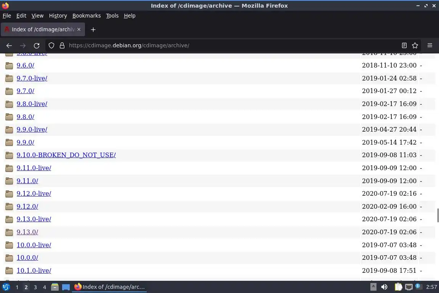Open the 9.12.0/ directory link
The image size is (439, 293).
pos(27,206)
